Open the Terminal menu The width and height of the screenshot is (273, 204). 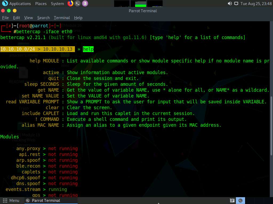click(62, 18)
